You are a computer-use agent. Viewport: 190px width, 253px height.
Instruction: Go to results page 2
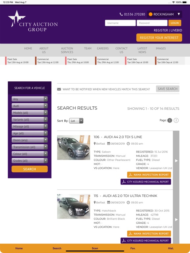point(176,120)
